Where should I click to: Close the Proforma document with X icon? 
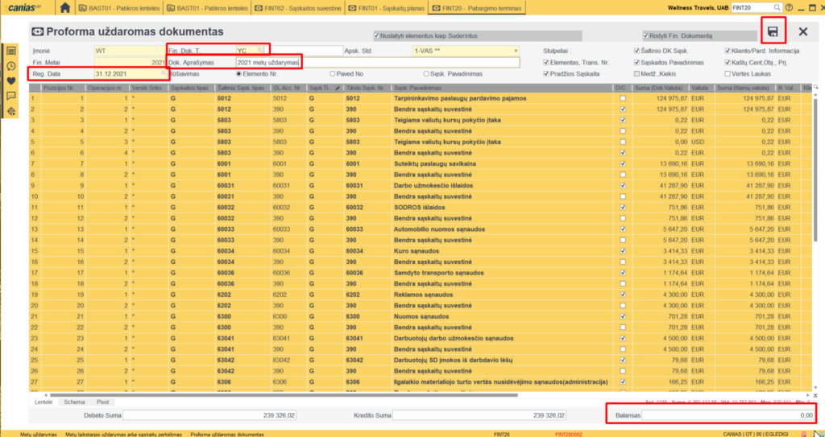click(802, 31)
